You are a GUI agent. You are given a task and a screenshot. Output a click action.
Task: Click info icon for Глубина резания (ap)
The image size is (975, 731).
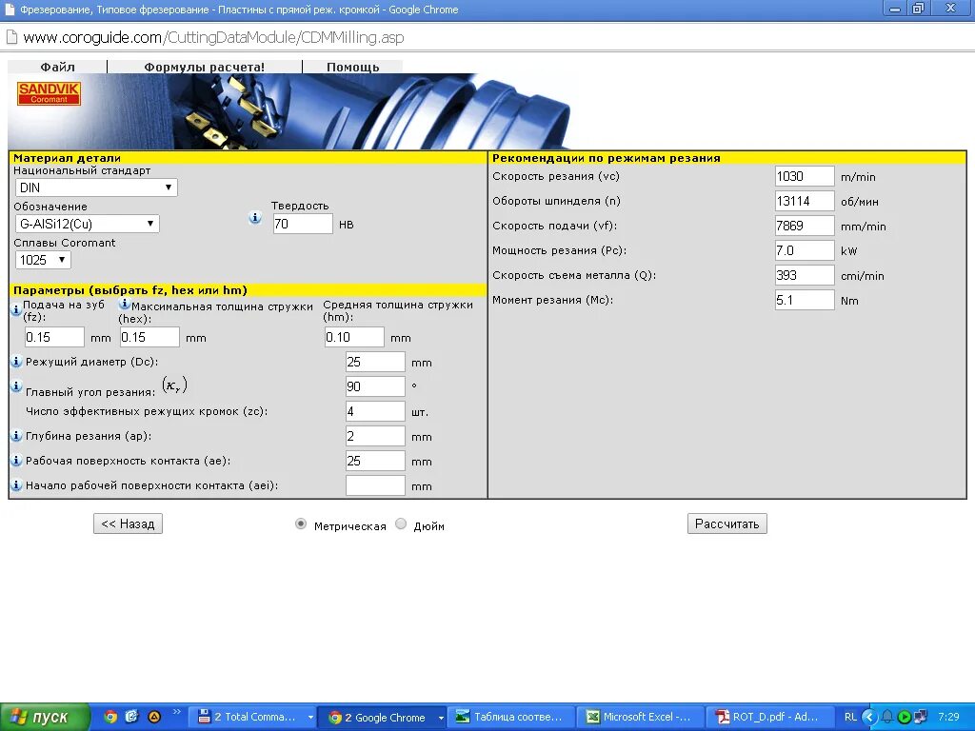coord(17,436)
